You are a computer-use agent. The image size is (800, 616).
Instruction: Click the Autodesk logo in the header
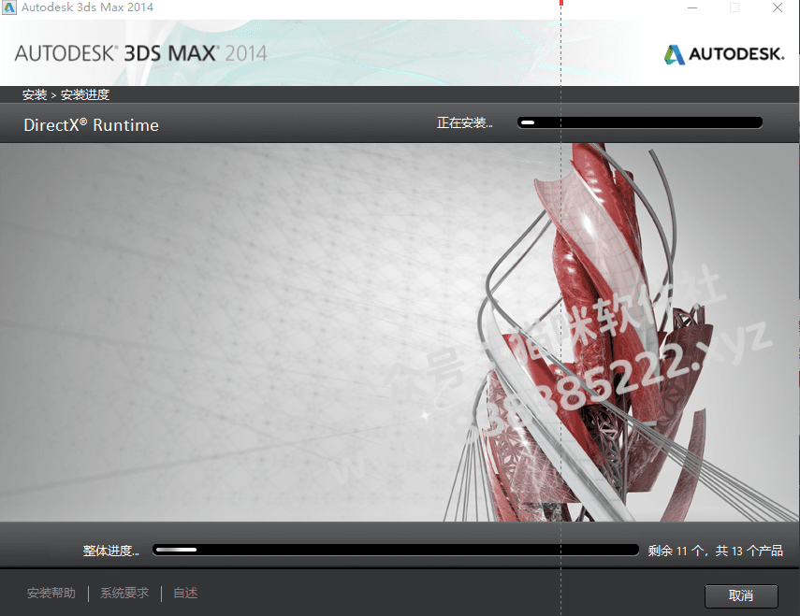point(724,54)
